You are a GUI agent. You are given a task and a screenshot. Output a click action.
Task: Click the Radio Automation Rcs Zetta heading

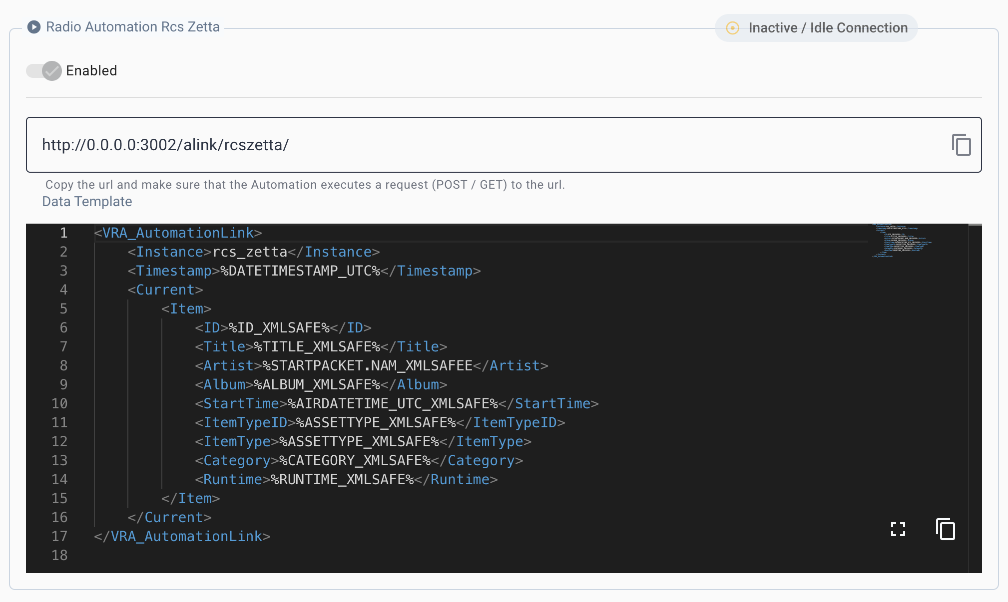click(133, 27)
